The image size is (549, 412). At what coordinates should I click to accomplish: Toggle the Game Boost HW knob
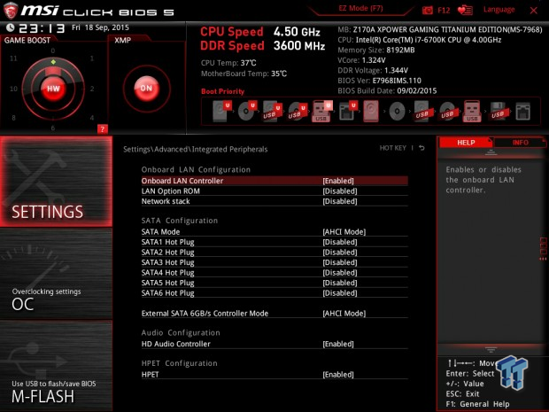click(53, 89)
